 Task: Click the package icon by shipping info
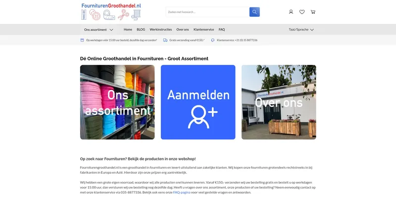pyautogui.click(x=82, y=40)
